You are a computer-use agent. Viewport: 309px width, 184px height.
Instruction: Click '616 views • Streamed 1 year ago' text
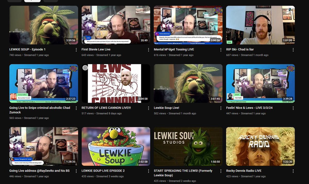[174, 55]
